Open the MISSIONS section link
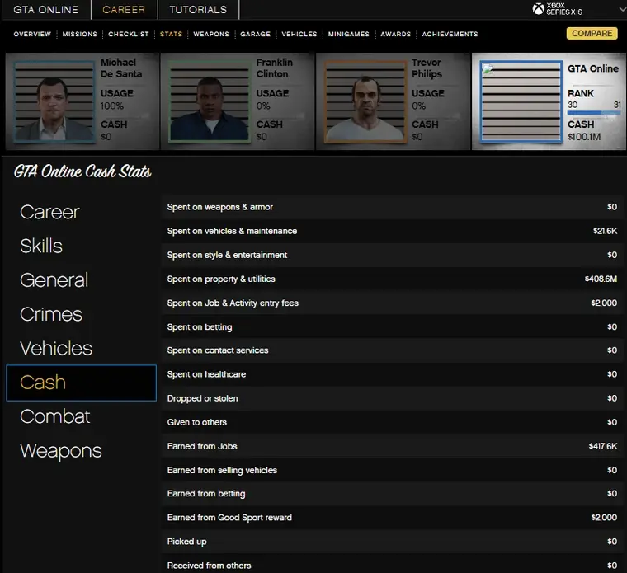The image size is (627, 573). (x=80, y=34)
